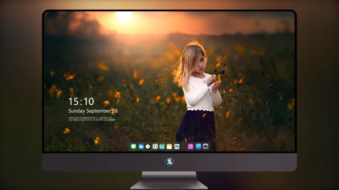Open the gray Camera app in dock
The image size is (339, 190).
point(206,146)
